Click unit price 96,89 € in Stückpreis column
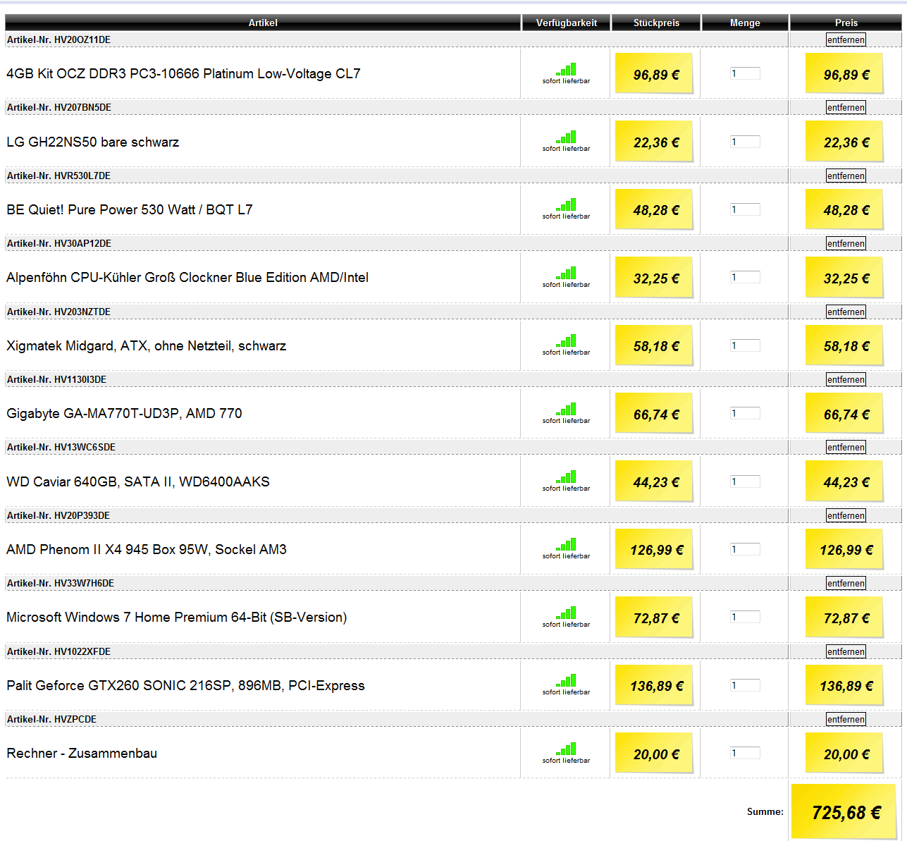Viewport: 907px width, 841px height. point(655,74)
